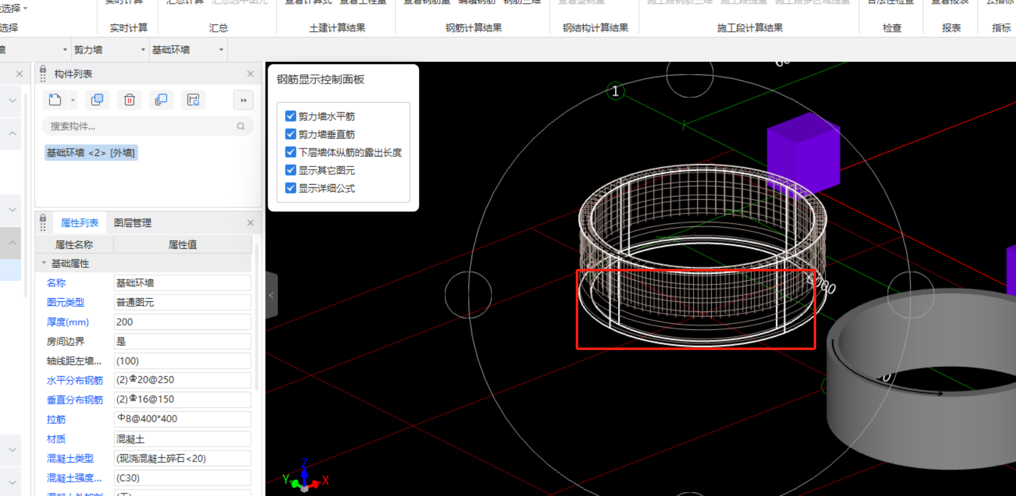Click the 厚度(mm) property link

click(x=68, y=322)
